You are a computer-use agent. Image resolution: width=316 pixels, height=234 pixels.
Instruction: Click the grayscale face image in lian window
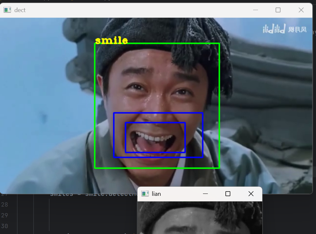[x=200, y=218]
